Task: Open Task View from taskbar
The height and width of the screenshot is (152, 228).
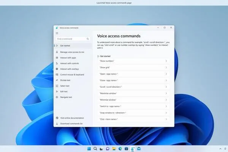Action: pyautogui.click(x=101, y=149)
